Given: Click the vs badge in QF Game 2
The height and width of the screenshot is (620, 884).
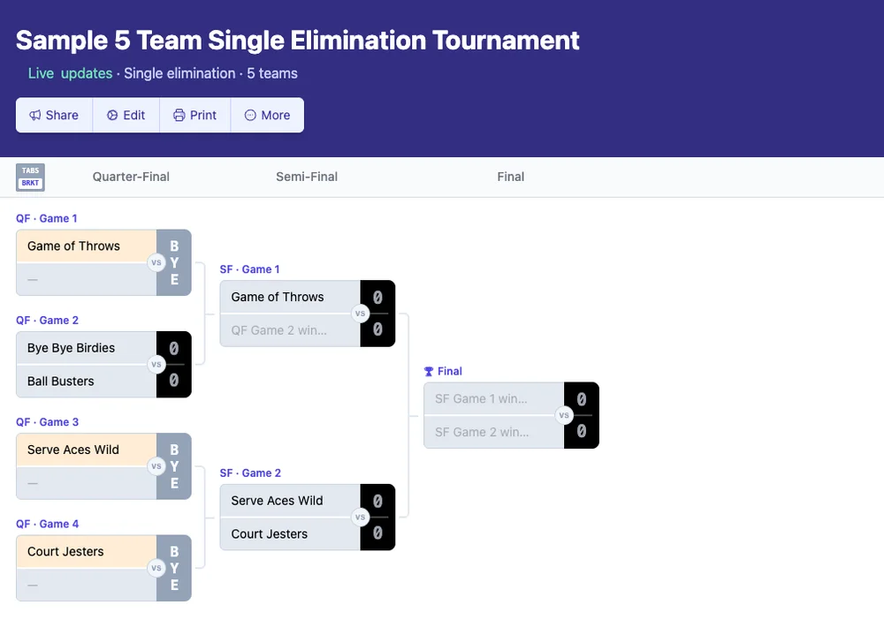Looking at the screenshot, I should [x=156, y=364].
